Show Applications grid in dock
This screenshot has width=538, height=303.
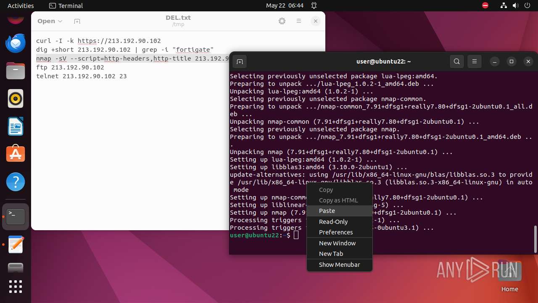click(x=16, y=287)
